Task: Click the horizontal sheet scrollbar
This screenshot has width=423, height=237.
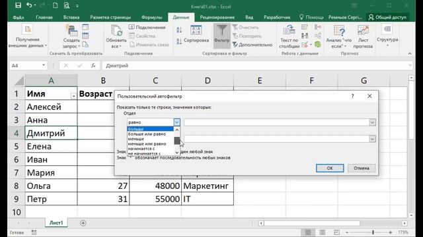Action: pyautogui.click(x=311, y=223)
